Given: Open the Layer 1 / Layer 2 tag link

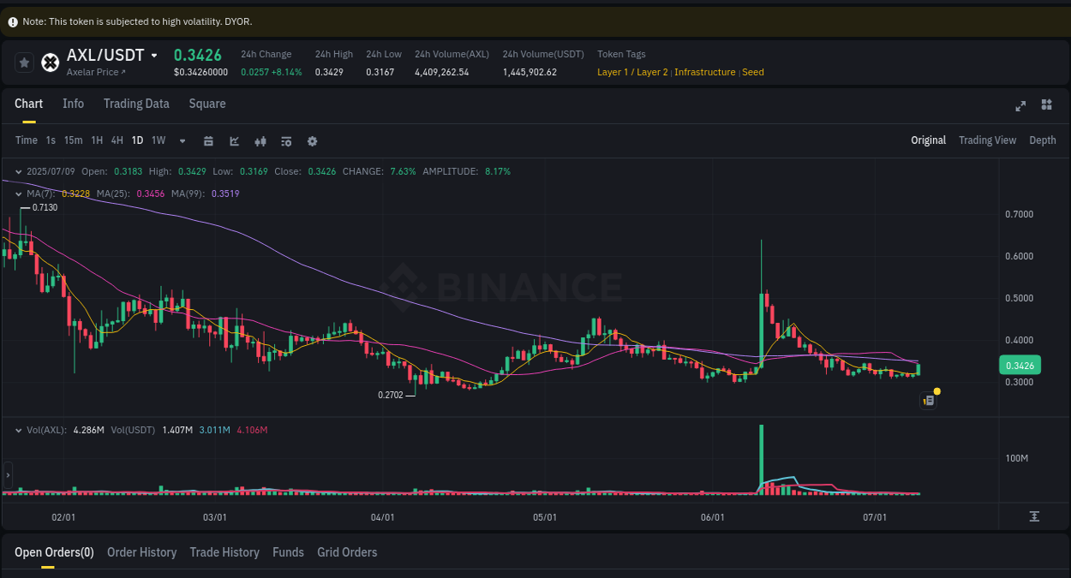Looking at the screenshot, I should 632,72.
